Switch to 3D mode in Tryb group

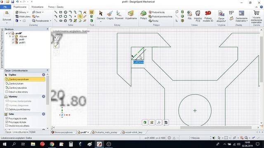point(92,21)
